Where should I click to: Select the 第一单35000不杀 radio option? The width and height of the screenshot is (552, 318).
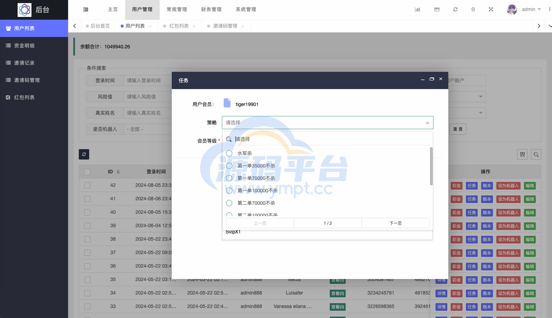229,165
